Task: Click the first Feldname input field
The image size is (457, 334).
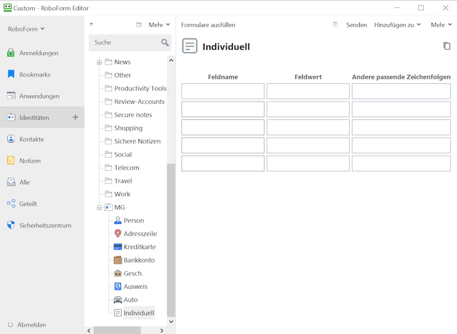Action: 223,91
